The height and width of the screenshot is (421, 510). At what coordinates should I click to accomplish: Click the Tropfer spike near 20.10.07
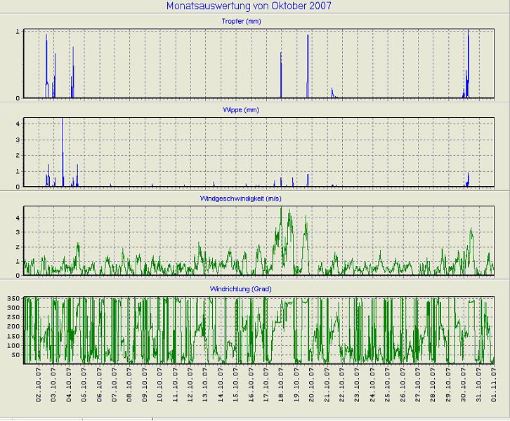pos(308,49)
